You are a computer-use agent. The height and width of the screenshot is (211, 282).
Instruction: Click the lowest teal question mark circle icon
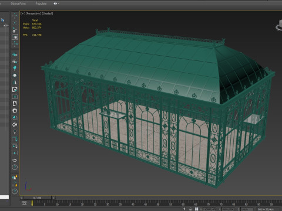point(15,191)
